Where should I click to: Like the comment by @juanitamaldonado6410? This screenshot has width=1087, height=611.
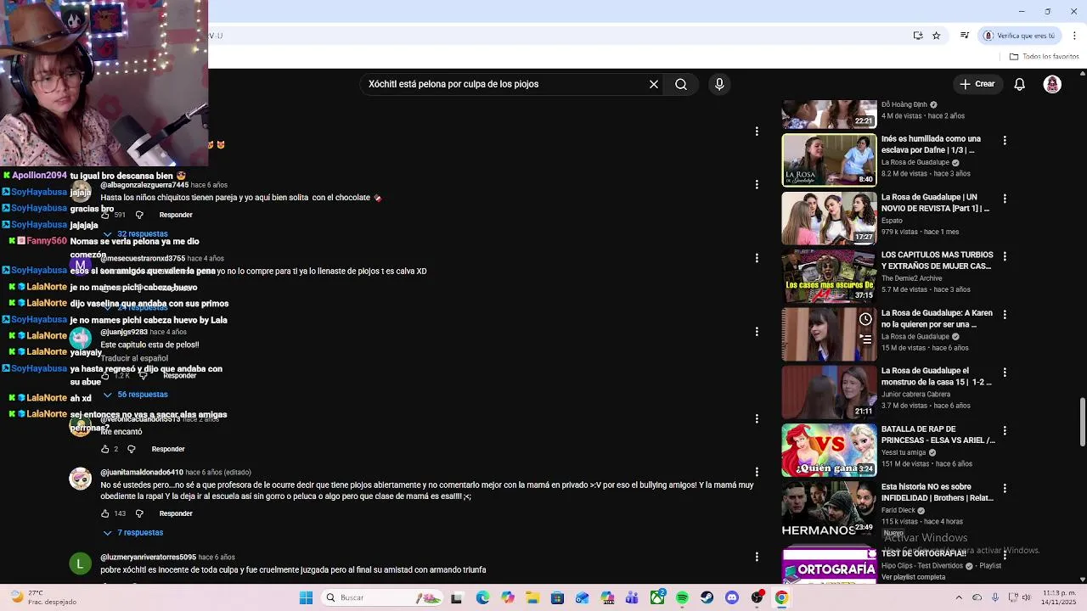[105, 513]
